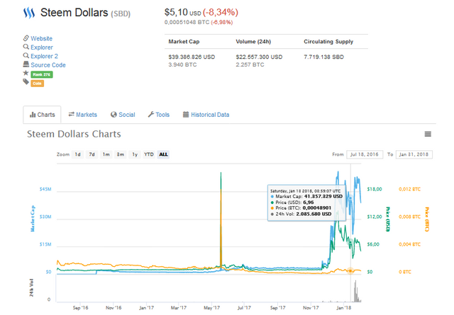The image size is (454, 315).
Task: Click the $18,00 price axis tick
Action: 375,189
